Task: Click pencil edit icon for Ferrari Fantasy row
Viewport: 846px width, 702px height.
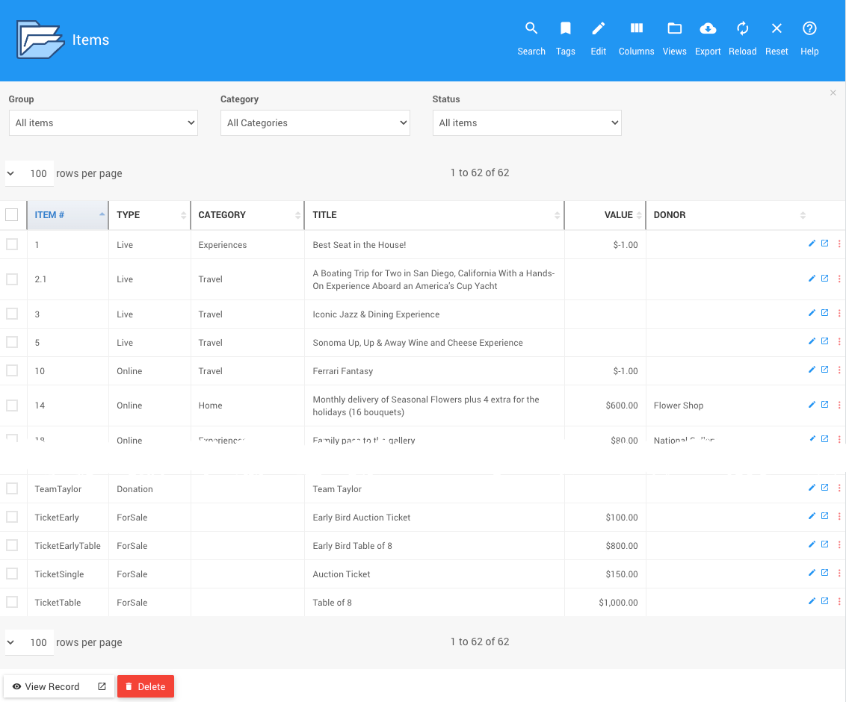Action: click(812, 370)
